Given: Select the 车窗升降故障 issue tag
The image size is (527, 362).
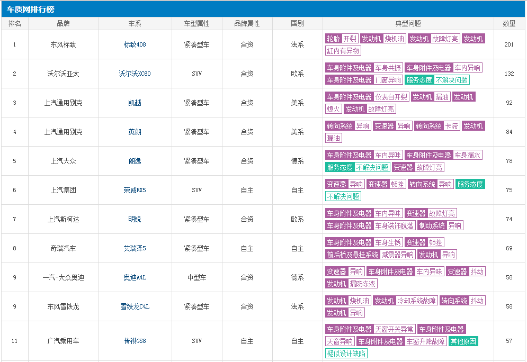Looking at the screenshot, I should point(425,341).
